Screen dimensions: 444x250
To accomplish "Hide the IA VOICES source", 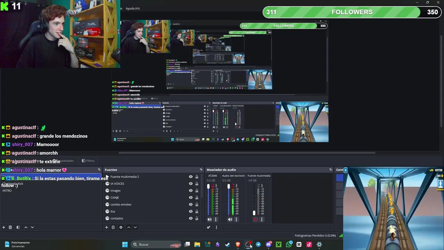I will (x=190, y=184).
